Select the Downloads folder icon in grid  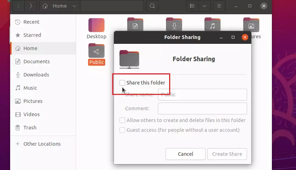click(174, 24)
